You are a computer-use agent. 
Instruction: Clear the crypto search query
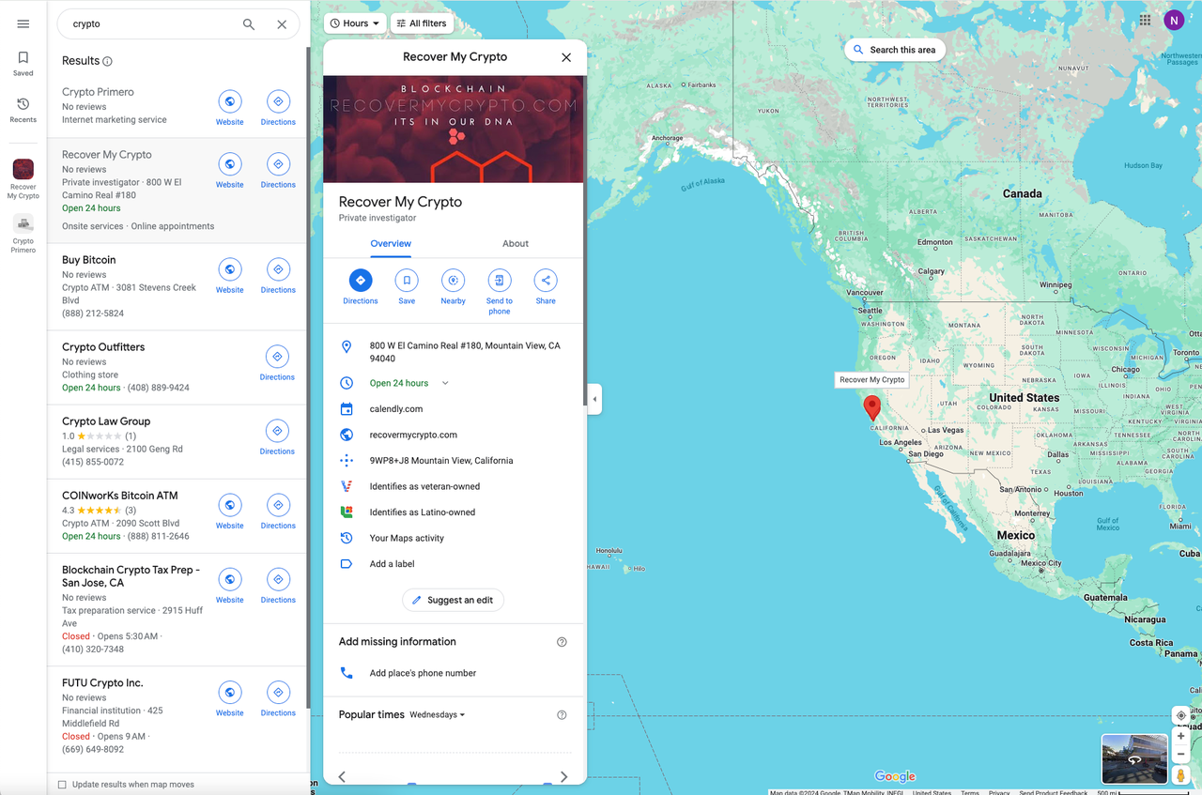pos(282,24)
